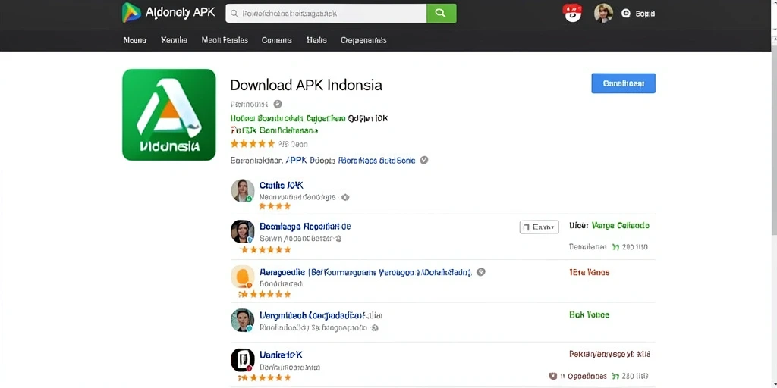Click the green download arrow in Uanlre APK's row
This screenshot has height=388, width=777.
point(615,376)
